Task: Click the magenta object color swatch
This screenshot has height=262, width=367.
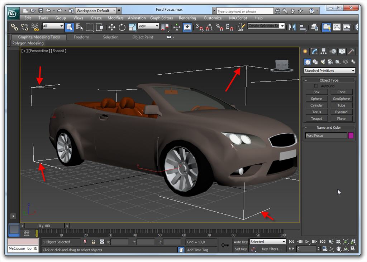Action: (x=351, y=135)
